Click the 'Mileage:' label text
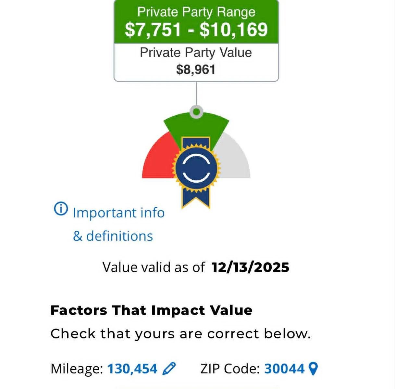The height and width of the screenshot is (389, 395). tap(77, 369)
